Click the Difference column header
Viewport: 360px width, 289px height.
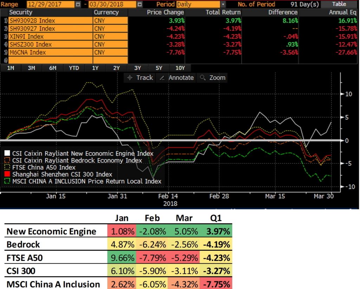pos(283,12)
